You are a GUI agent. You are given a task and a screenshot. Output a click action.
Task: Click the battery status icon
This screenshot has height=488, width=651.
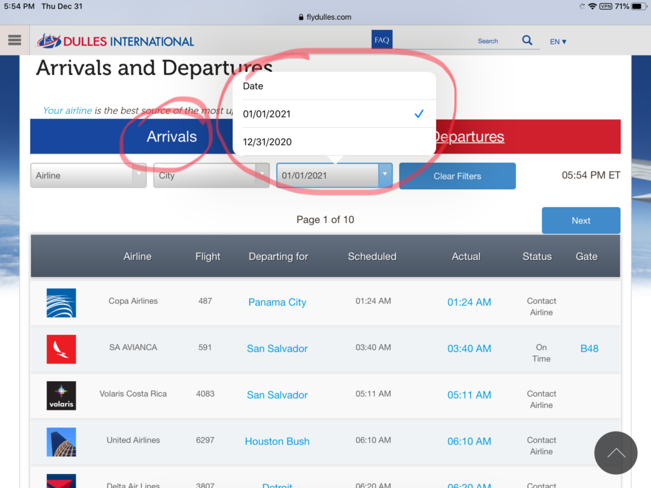[x=638, y=6]
